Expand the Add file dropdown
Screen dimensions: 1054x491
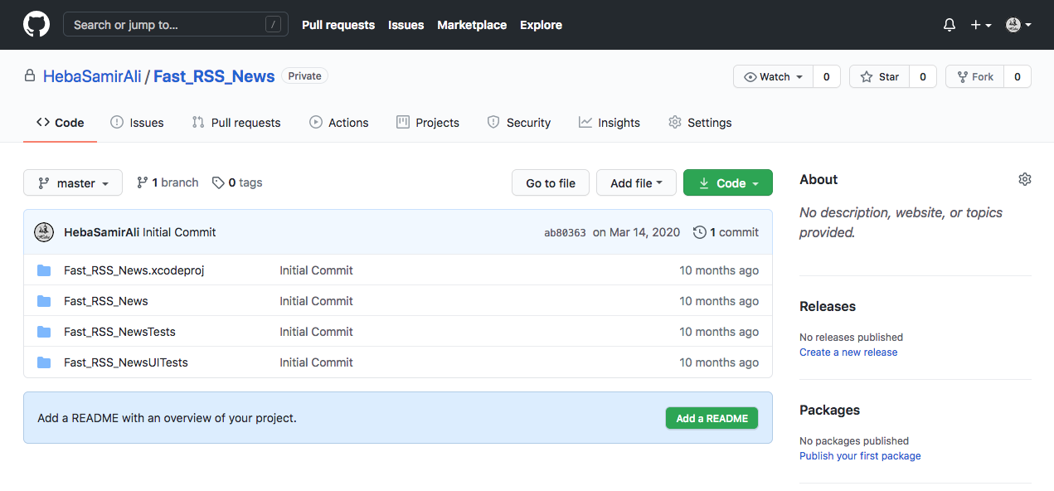click(636, 182)
